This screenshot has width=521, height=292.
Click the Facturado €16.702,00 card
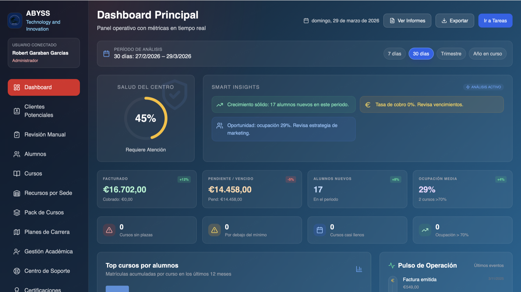tap(147, 189)
